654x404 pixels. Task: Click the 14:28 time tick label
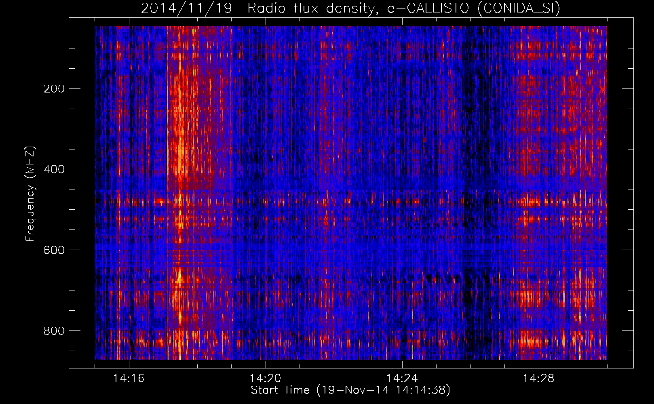pos(539,379)
